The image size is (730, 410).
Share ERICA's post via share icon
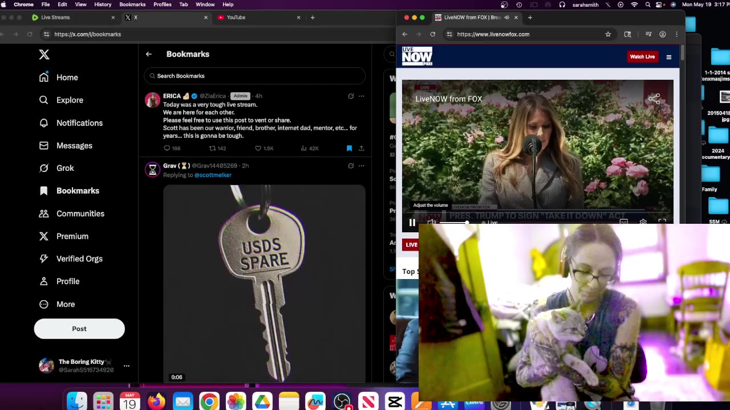[x=361, y=148]
